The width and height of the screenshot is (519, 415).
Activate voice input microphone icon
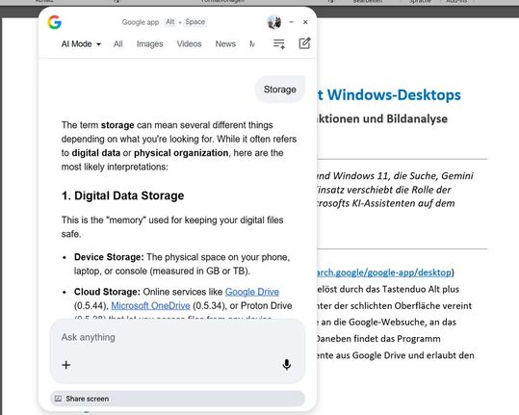[x=287, y=364]
